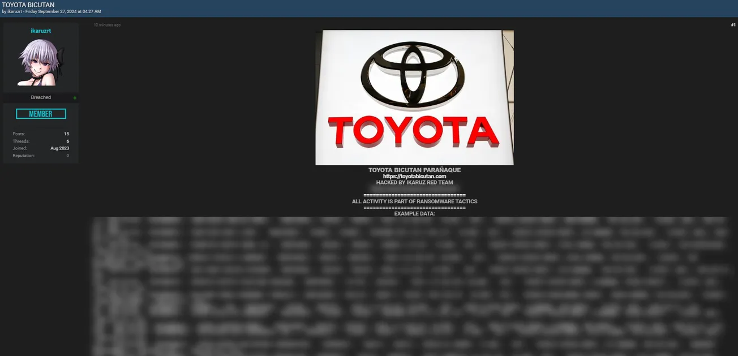Click the red TOYOTA lettering in image
This screenshot has width=738, height=356.
click(x=414, y=131)
